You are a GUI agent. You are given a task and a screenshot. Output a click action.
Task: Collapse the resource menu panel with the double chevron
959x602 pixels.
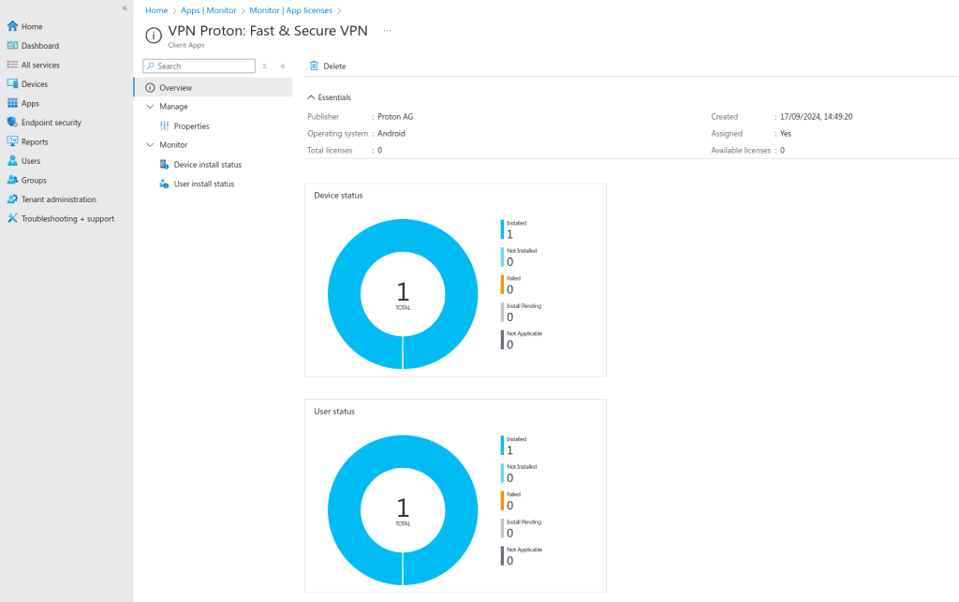coord(283,66)
